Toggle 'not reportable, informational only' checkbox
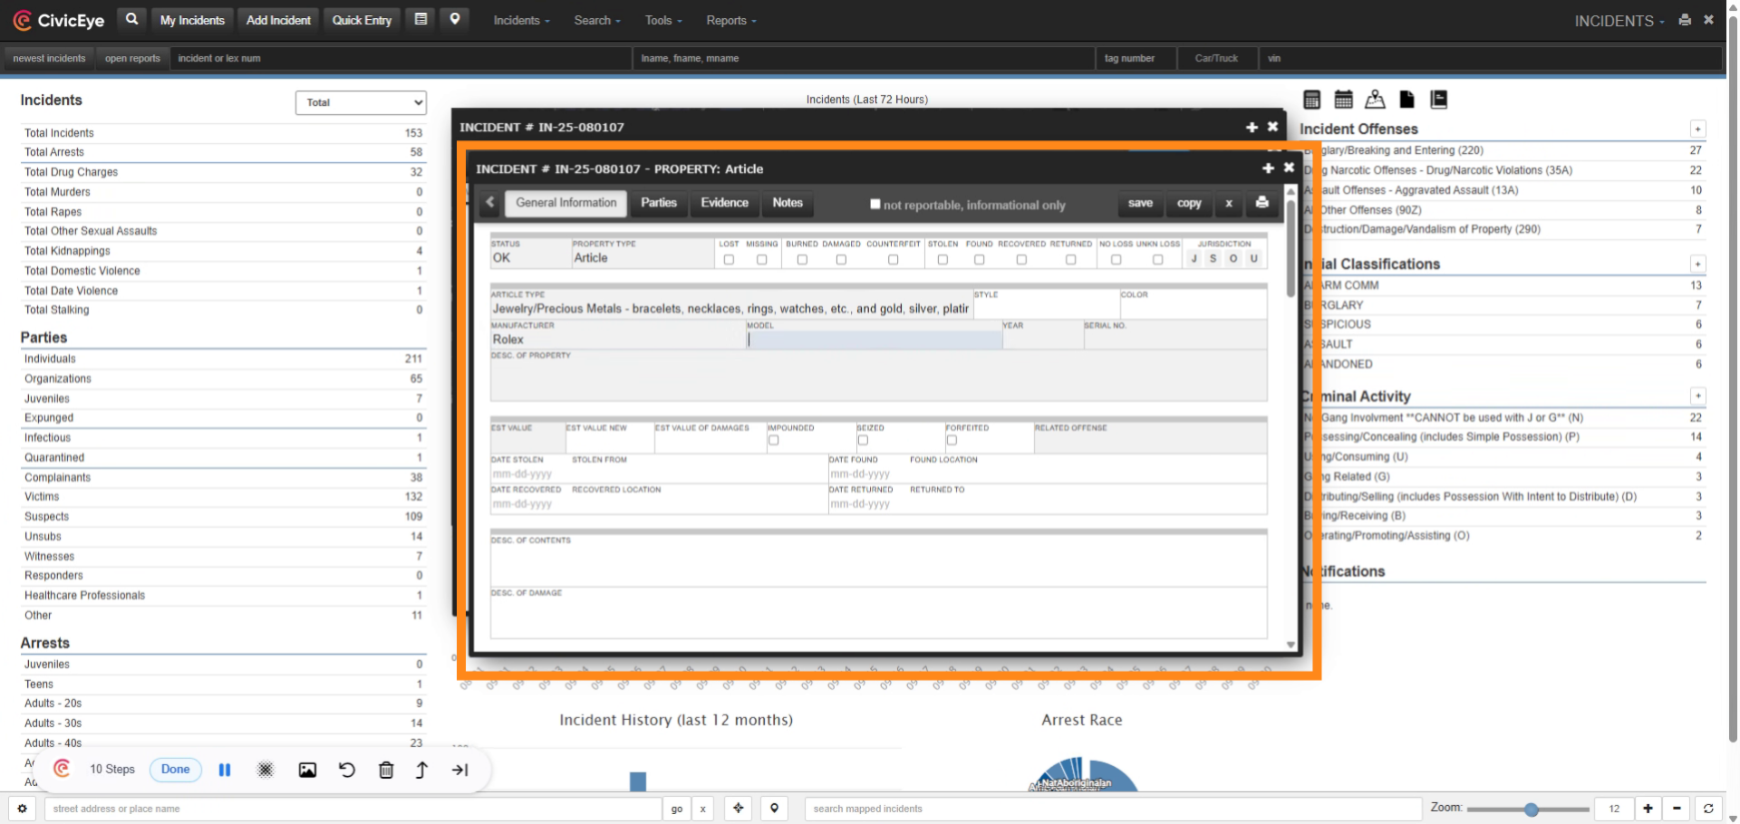Viewport: 1740px width, 824px height. pyautogui.click(x=875, y=205)
